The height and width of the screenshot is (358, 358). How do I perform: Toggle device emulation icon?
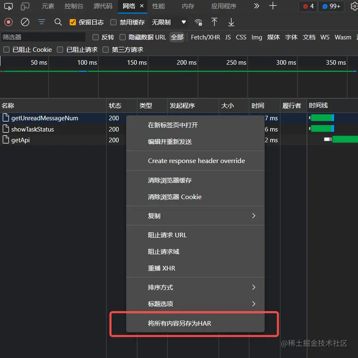click(25, 6)
